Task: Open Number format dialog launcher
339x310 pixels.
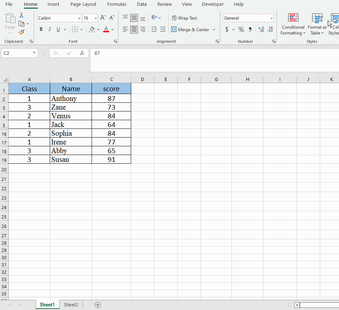Action: (x=274, y=41)
